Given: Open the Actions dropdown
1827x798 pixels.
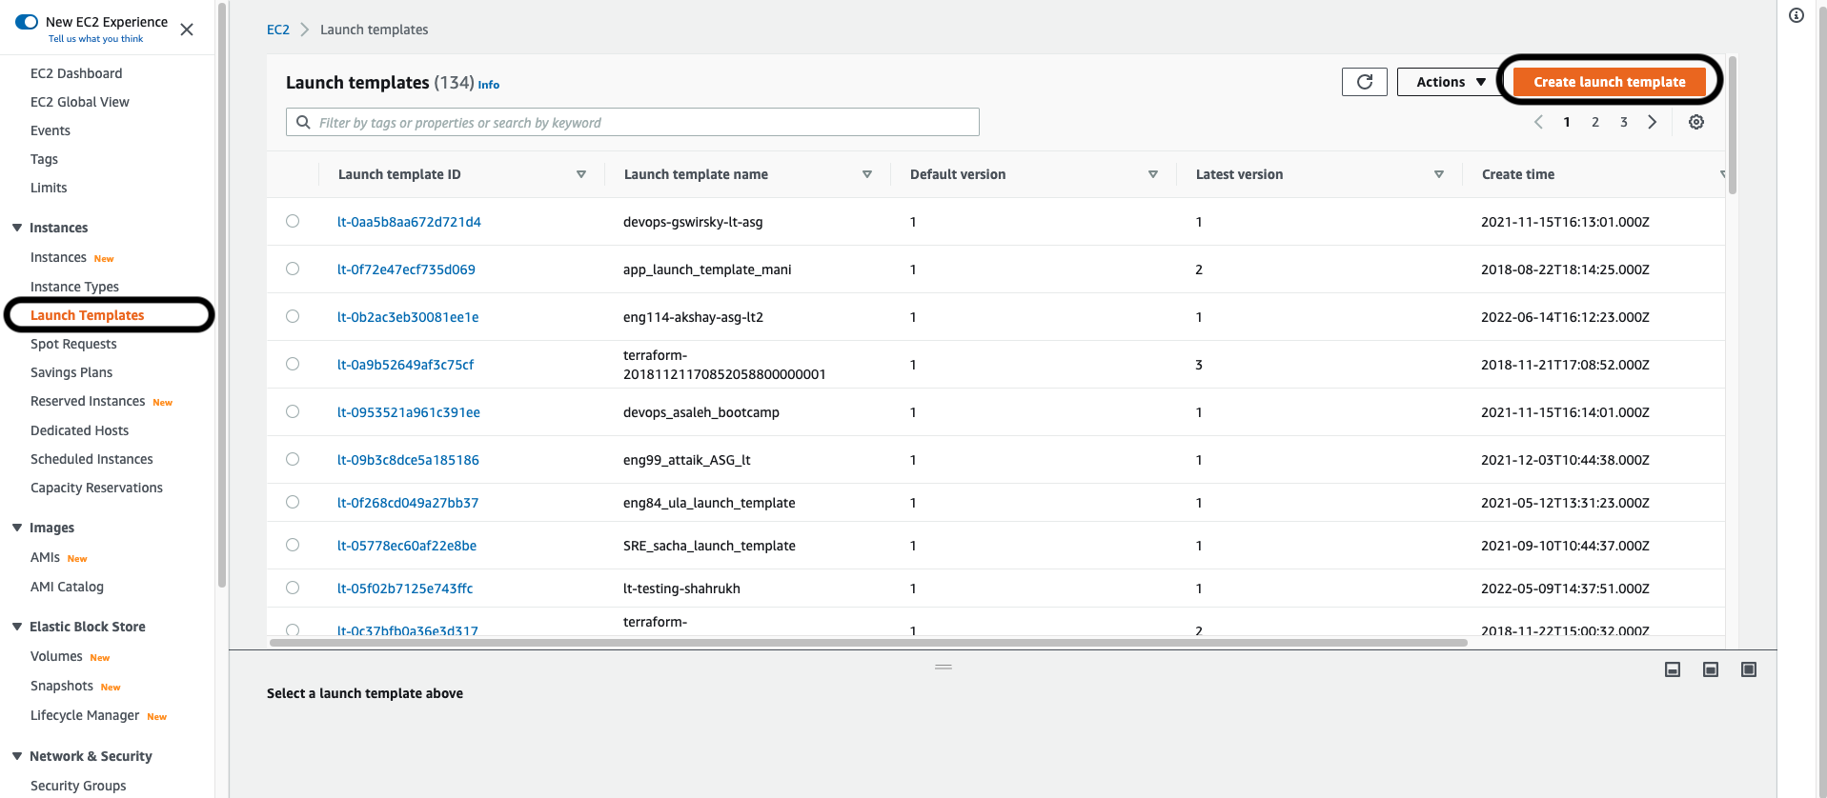Looking at the screenshot, I should pos(1450,82).
